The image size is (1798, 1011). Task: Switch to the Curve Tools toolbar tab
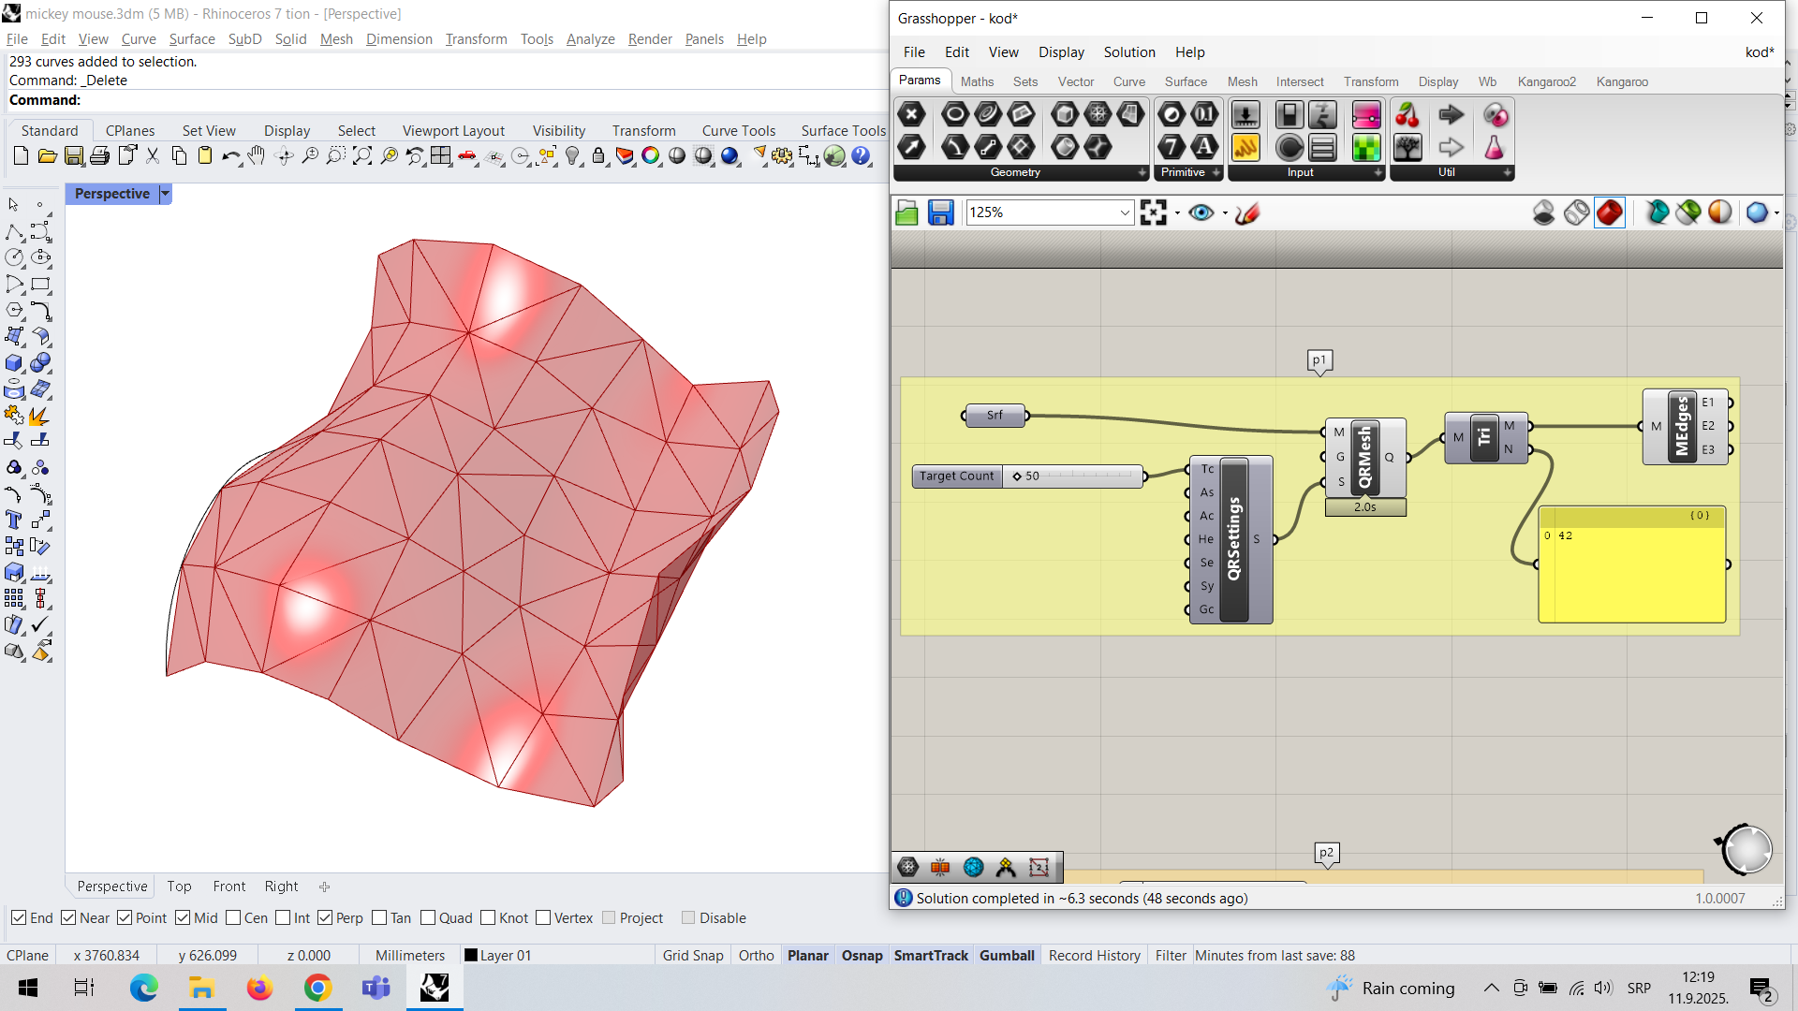point(738,130)
